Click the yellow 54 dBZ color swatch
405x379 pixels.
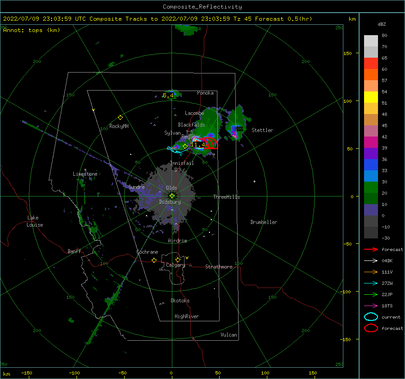[371, 97]
